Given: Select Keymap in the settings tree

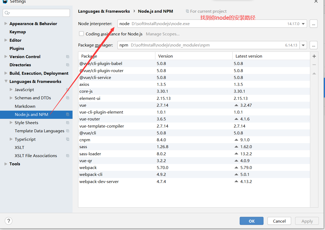Looking at the screenshot, I should (x=18, y=32).
